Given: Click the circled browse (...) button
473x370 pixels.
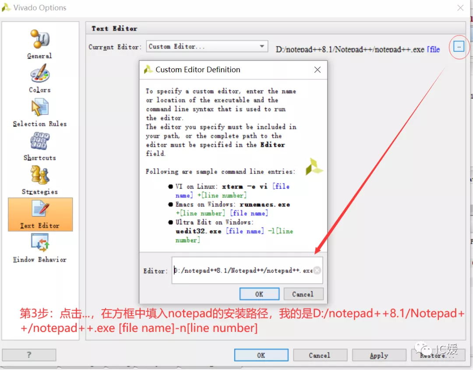Looking at the screenshot, I should (459, 46).
